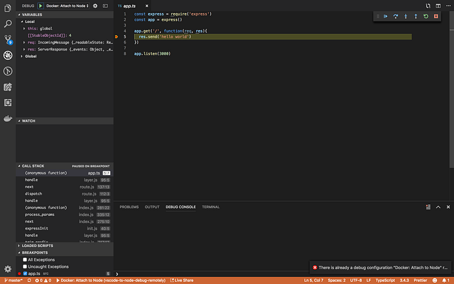Open the Docker whale view icon
The width and height of the screenshot is (454, 284).
coord(8,119)
